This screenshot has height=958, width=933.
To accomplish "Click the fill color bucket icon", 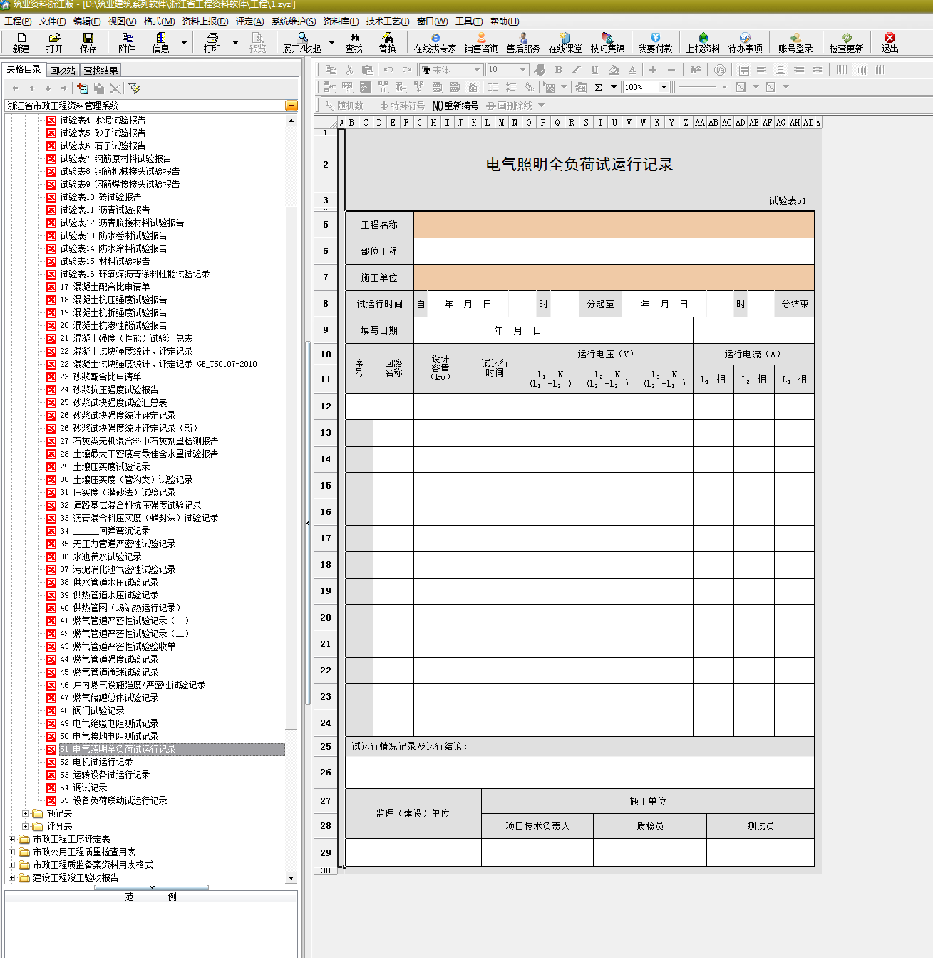I will [x=614, y=70].
